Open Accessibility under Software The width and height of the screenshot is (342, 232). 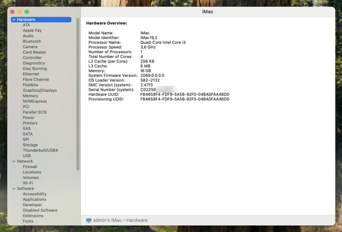(x=35, y=194)
